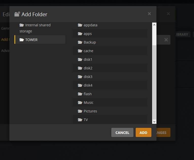This screenshot has height=160, width=194.
Task: Open the cache folder
Action: (110, 51)
